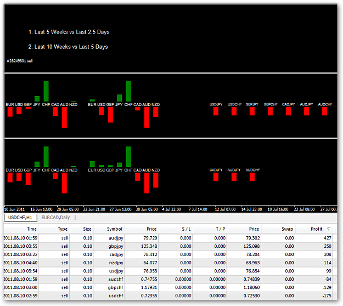Click the profit value -129
This screenshot has height=306, width=343.
point(327,288)
